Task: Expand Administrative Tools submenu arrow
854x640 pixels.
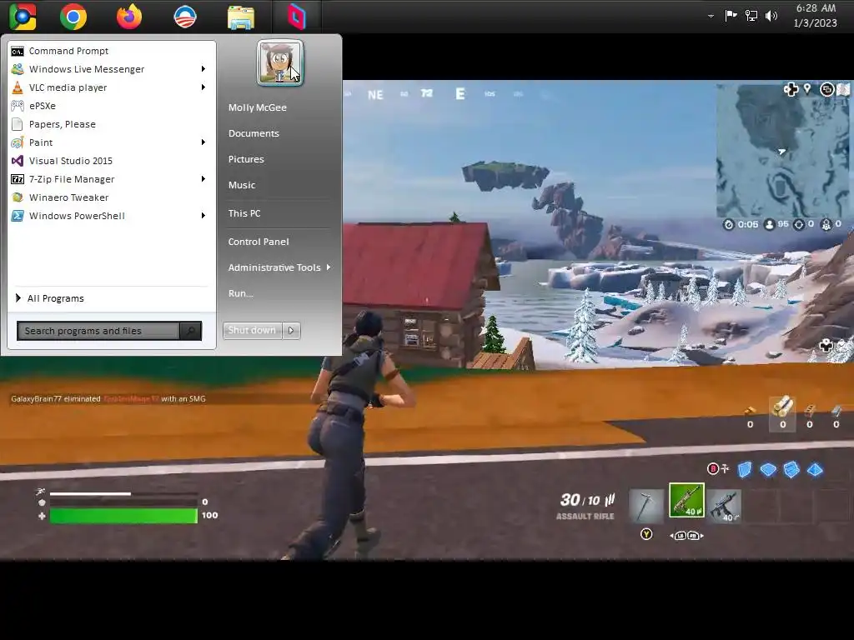Action: point(329,267)
